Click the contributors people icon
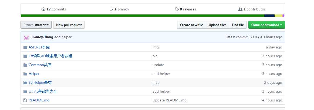This screenshot has width=314, height=110. (240, 9)
